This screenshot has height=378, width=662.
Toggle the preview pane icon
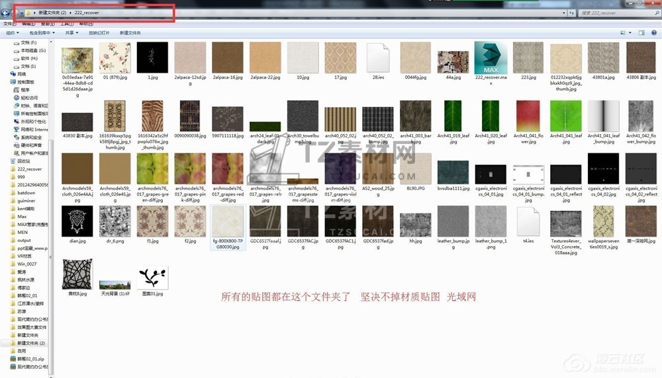coord(641,33)
